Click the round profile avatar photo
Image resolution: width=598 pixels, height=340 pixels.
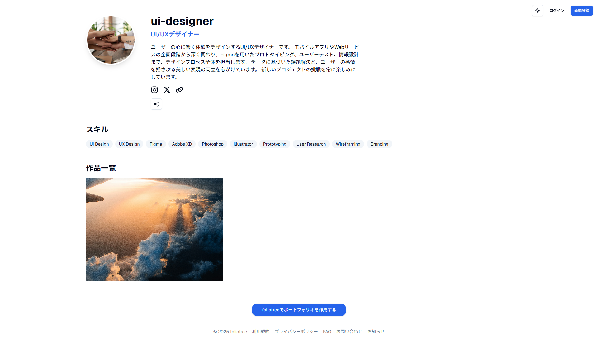click(x=111, y=40)
